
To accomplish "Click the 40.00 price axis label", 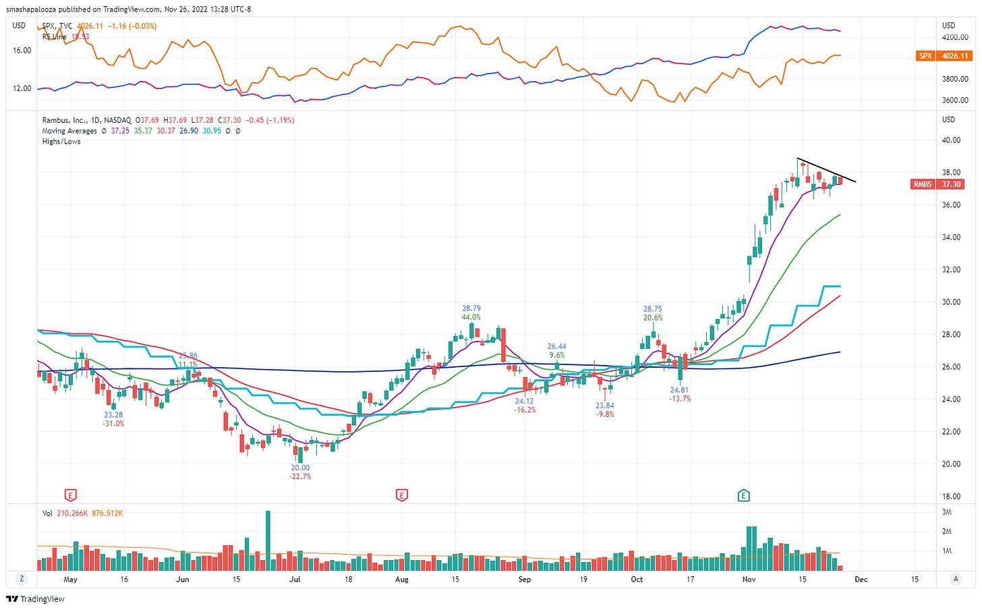I will [x=951, y=140].
